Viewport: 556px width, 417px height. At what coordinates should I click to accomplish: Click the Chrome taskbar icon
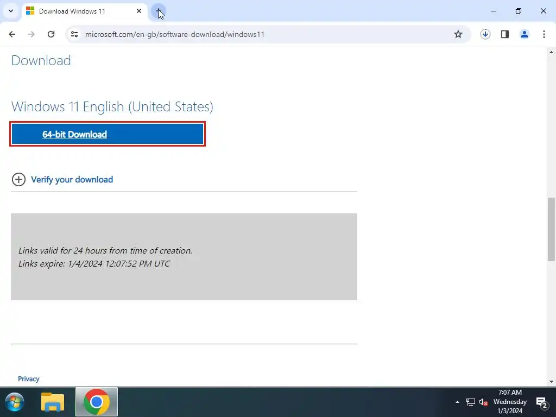(97, 402)
